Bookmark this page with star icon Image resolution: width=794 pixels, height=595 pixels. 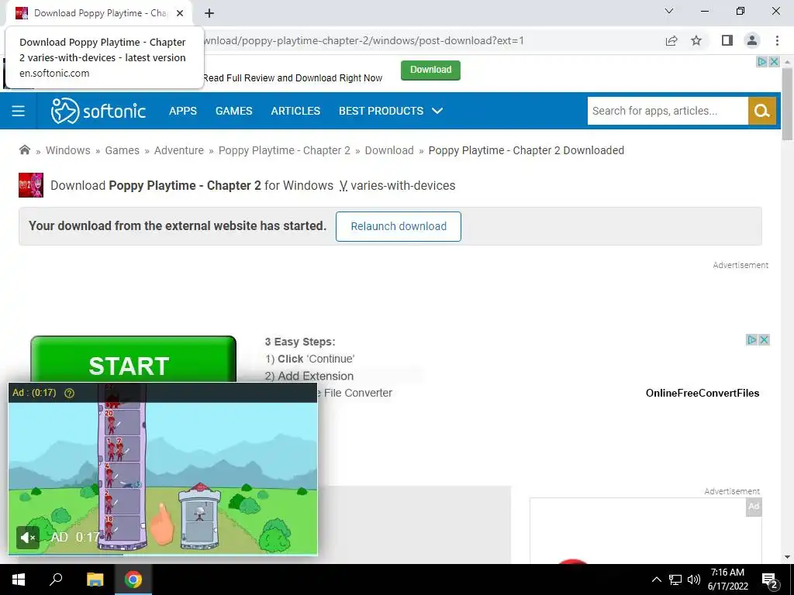point(696,40)
